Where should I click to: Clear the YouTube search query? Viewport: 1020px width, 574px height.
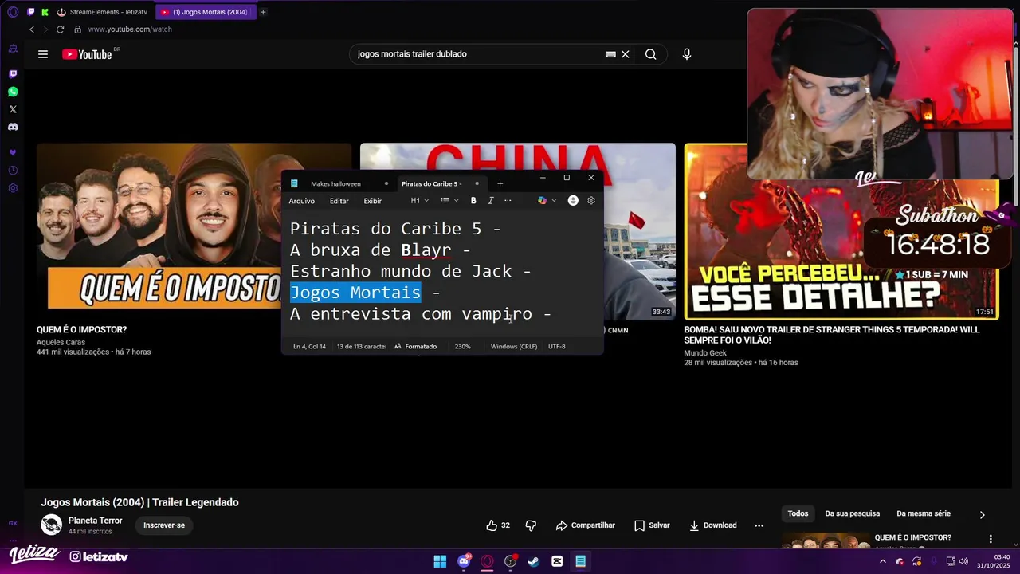[626, 54]
